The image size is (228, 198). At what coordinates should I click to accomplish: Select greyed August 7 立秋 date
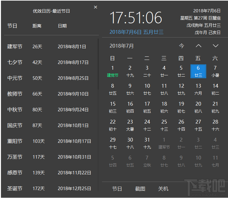[147, 161]
